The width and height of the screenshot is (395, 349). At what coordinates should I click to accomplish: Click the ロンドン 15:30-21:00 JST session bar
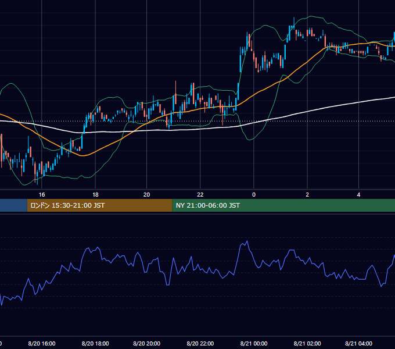(x=99, y=205)
